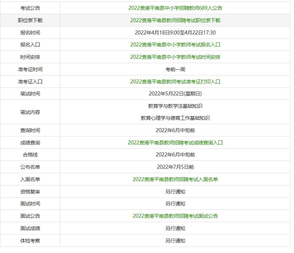Open the 入面名单 interview list link
Screen dimensions: 294x253
point(176,179)
